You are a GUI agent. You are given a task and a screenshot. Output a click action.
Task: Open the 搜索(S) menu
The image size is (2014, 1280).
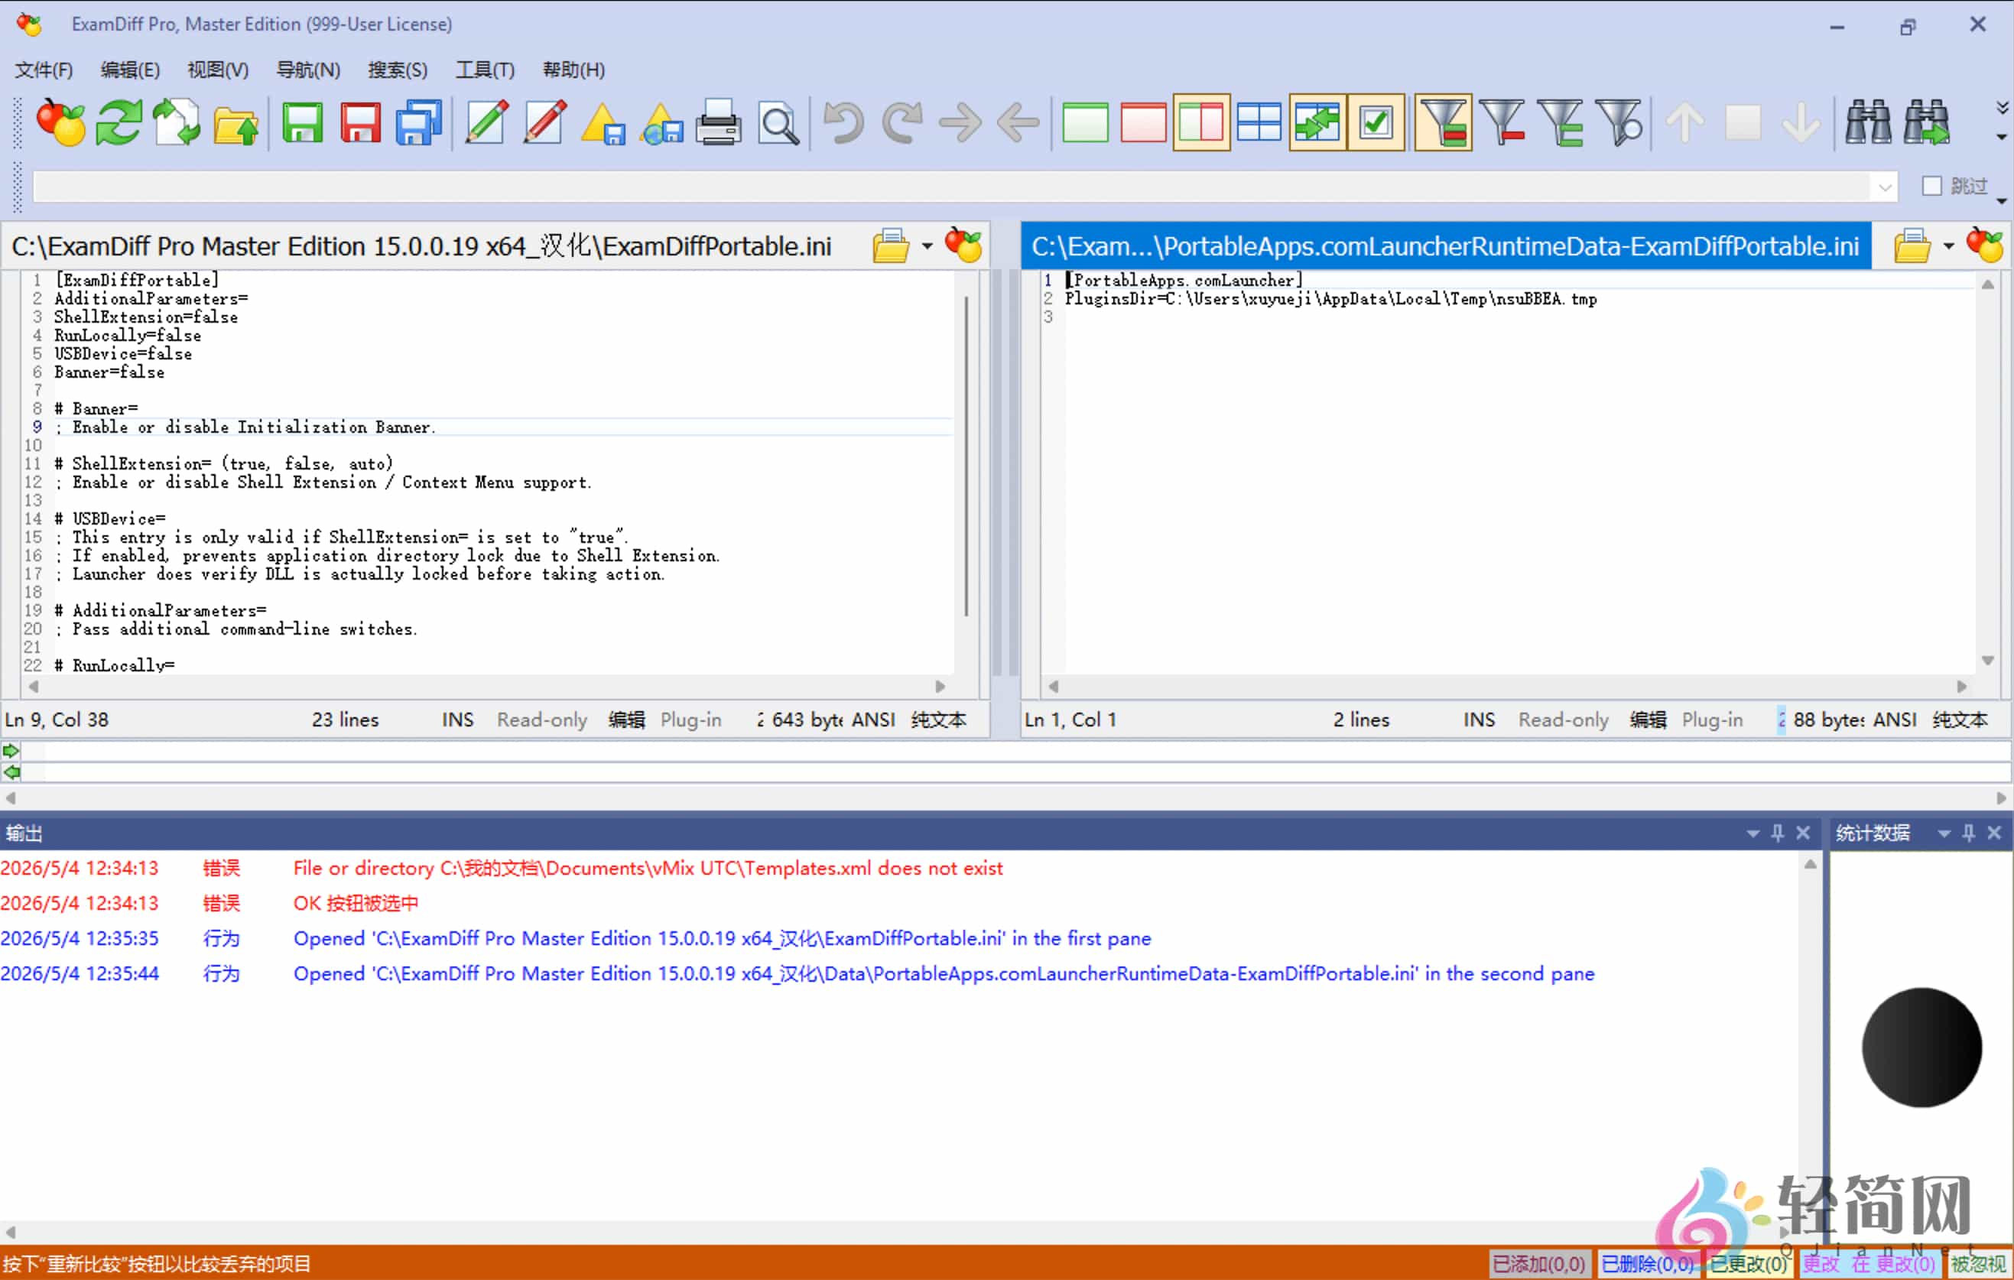(x=398, y=70)
